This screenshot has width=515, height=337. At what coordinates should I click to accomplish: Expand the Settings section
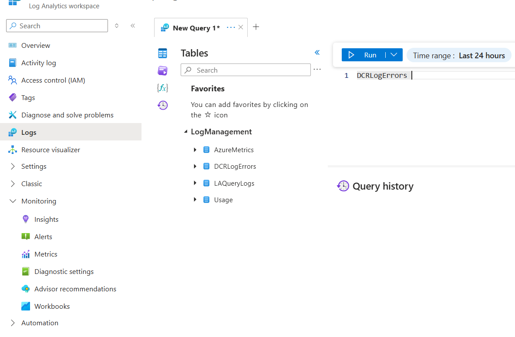tap(13, 167)
